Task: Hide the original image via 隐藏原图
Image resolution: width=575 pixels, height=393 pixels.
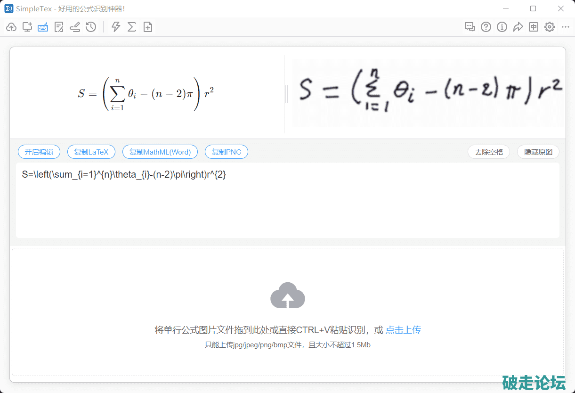Action: point(538,152)
